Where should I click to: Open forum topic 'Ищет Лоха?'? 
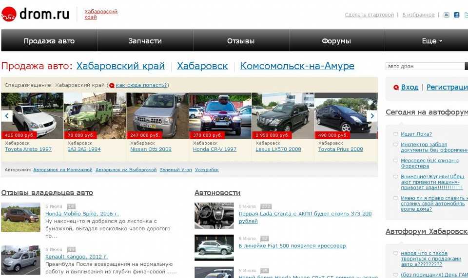click(x=416, y=134)
